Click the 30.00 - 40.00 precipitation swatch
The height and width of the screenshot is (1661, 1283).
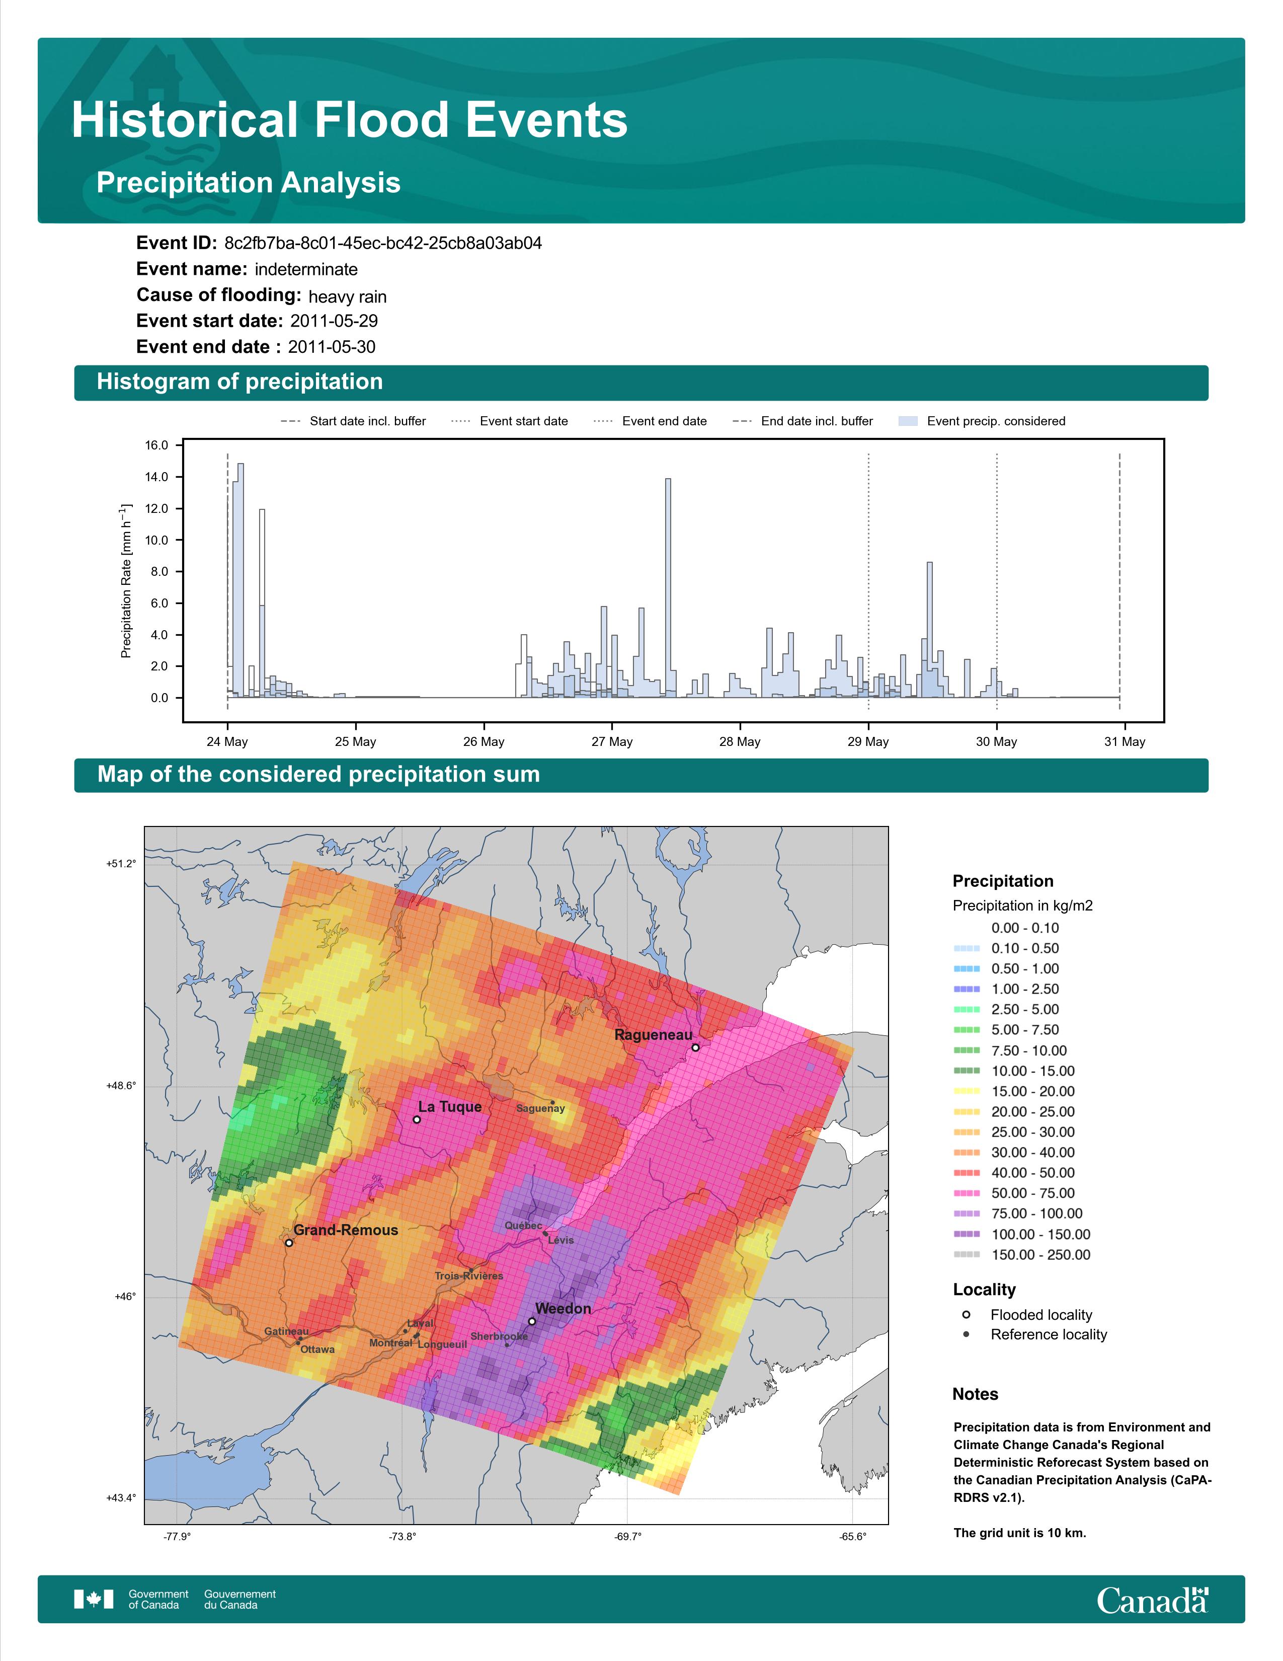tap(966, 1153)
